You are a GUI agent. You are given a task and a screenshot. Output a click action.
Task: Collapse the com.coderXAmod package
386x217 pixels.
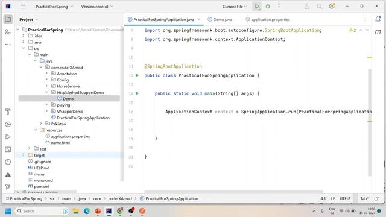coord(41,67)
